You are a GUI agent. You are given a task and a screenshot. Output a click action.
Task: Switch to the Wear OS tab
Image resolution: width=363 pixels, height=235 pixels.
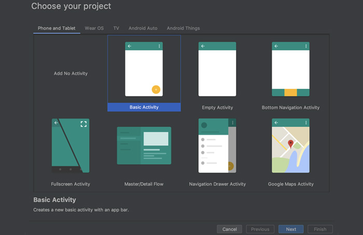click(x=94, y=28)
